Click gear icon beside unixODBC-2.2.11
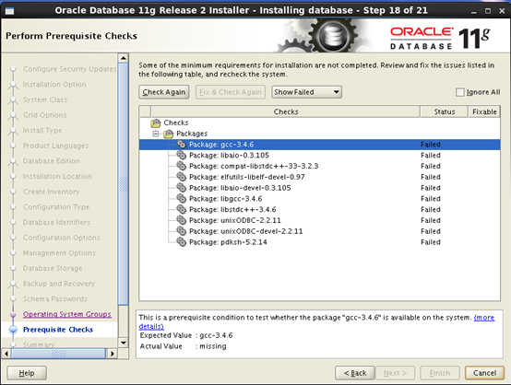 [181, 220]
